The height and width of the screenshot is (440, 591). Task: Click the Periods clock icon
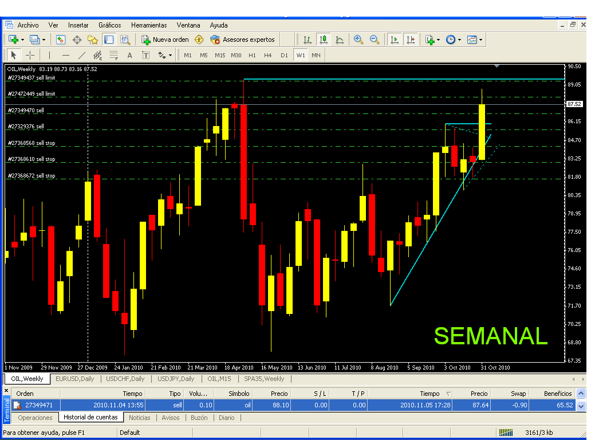point(451,40)
